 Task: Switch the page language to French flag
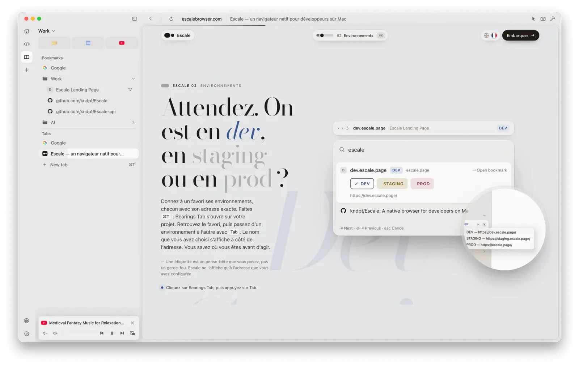[x=494, y=35]
